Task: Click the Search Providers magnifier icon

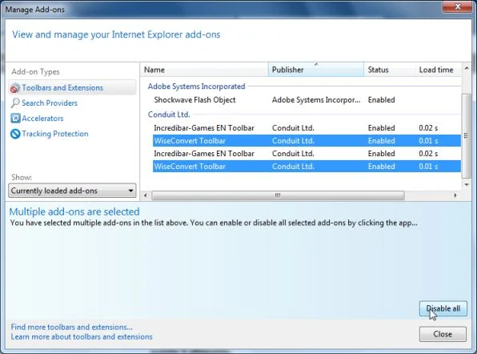Action: tap(15, 103)
